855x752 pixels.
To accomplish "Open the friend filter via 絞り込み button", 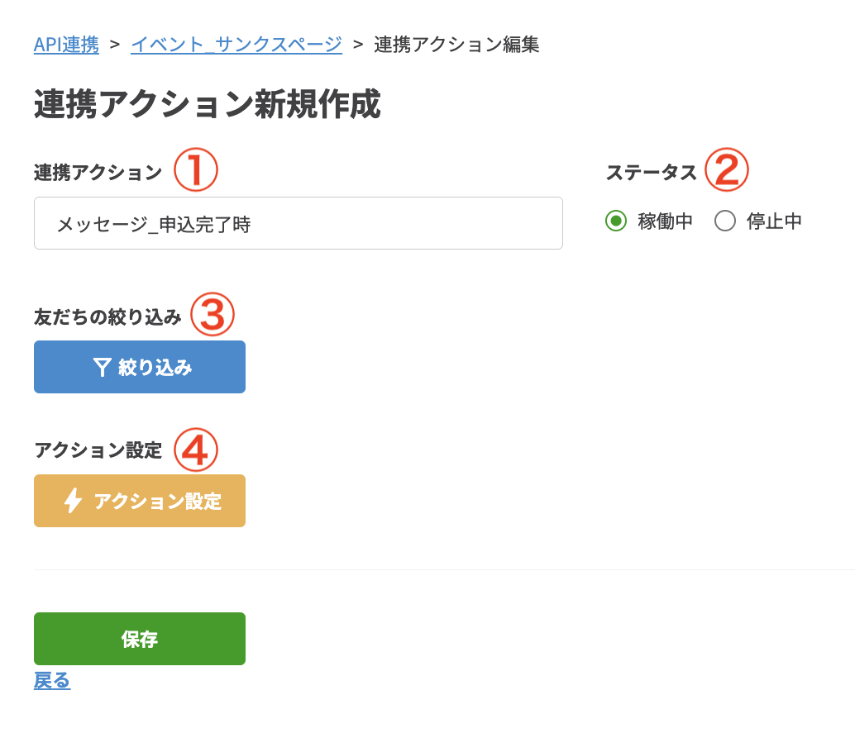I will pos(139,366).
